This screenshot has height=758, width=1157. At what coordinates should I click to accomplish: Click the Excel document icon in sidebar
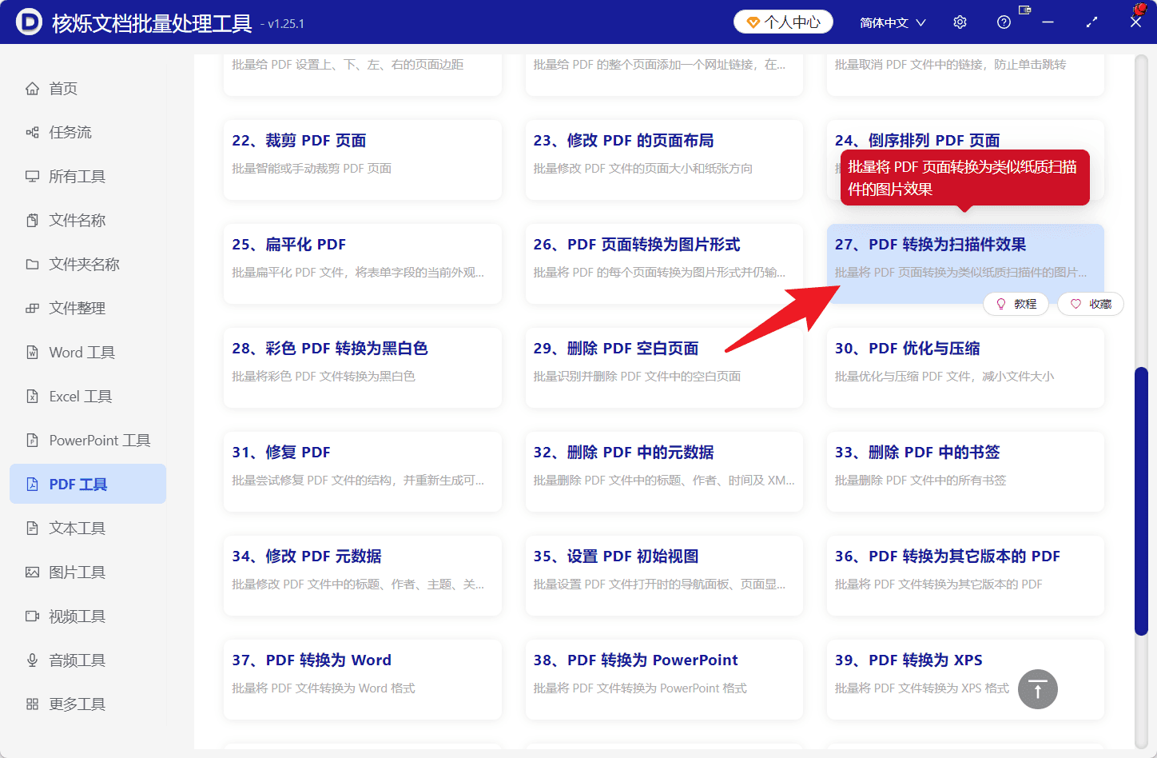pyautogui.click(x=32, y=397)
